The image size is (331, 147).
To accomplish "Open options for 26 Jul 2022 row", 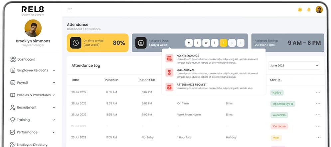I will 318,137.
